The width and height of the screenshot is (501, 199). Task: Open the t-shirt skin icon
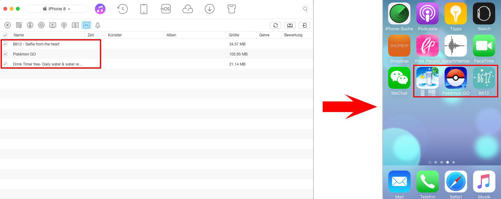pos(232,9)
